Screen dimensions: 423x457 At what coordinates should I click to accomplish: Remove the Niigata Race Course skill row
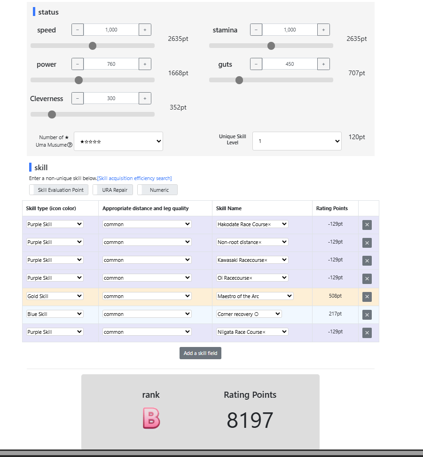367,333
